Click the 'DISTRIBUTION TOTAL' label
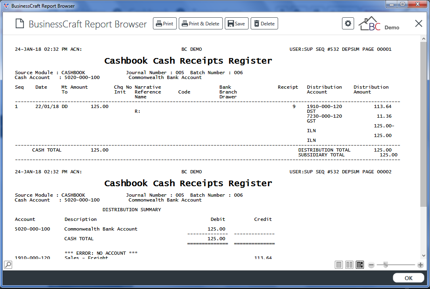Image resolution: width=430 pixels, height=289 pixels. pyautogui.click(x=325, y=150)
